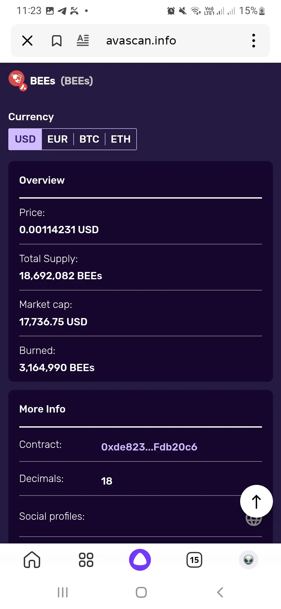Select USD currency option

point(25,139)
